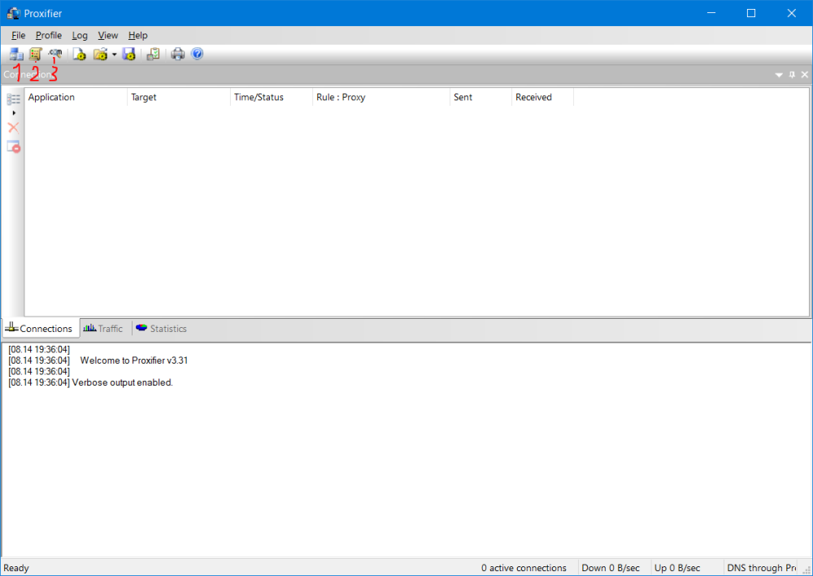Switch to the Statistics tab
This screenshot has width=813, height=576.
tap(161, 329)
